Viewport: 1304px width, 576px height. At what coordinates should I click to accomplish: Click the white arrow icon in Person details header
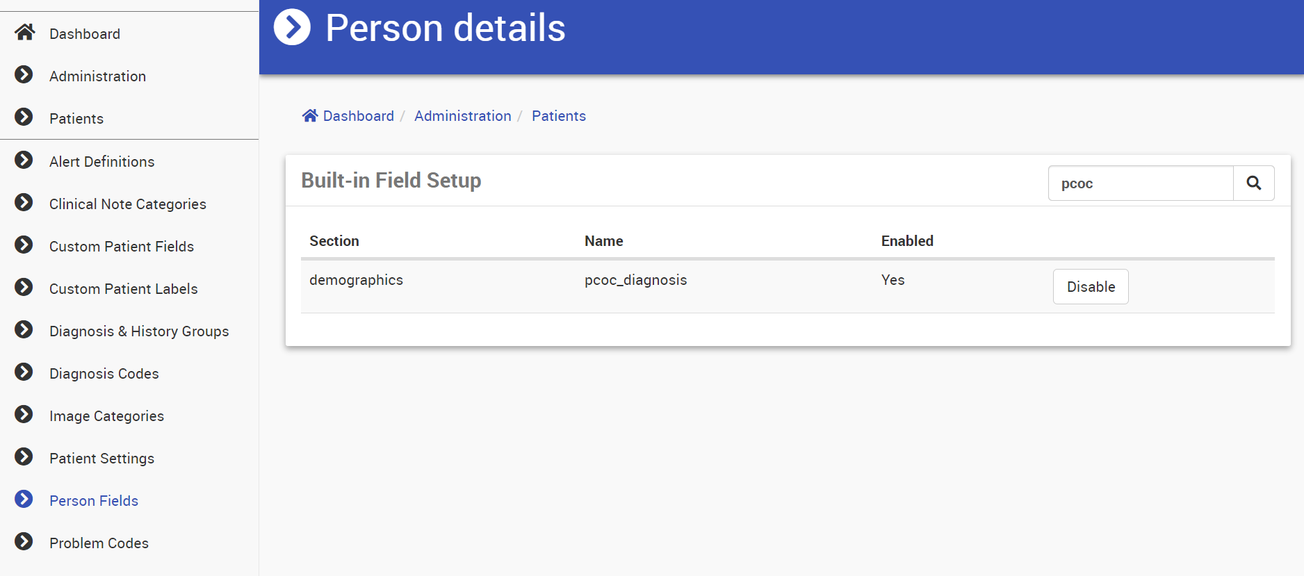point(292,27)
